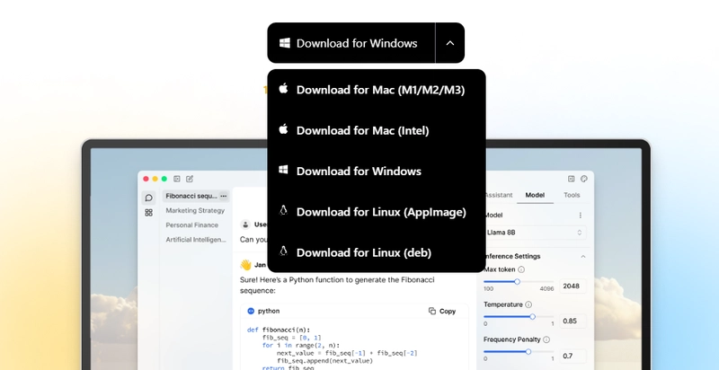
Task: Open the Artificial Intelligence thread
Action: 196,240
